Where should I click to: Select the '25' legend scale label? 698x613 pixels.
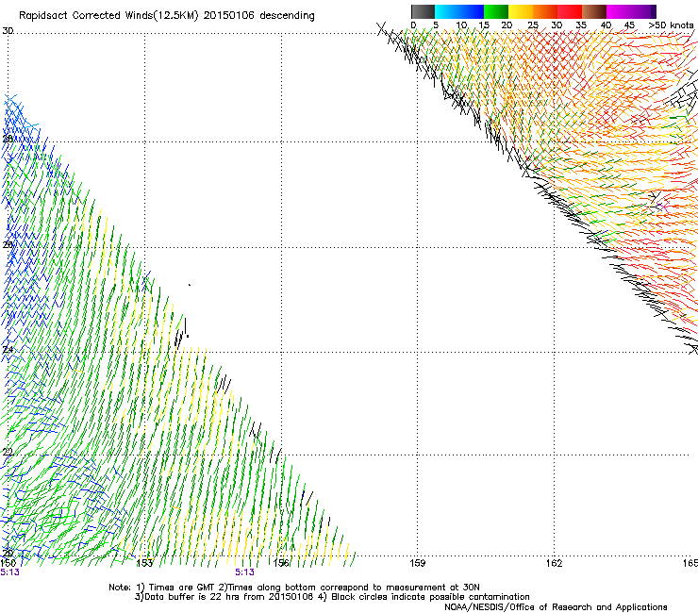[533, 25]
